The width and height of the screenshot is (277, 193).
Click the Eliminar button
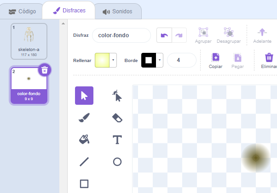(x=269, y=60)
